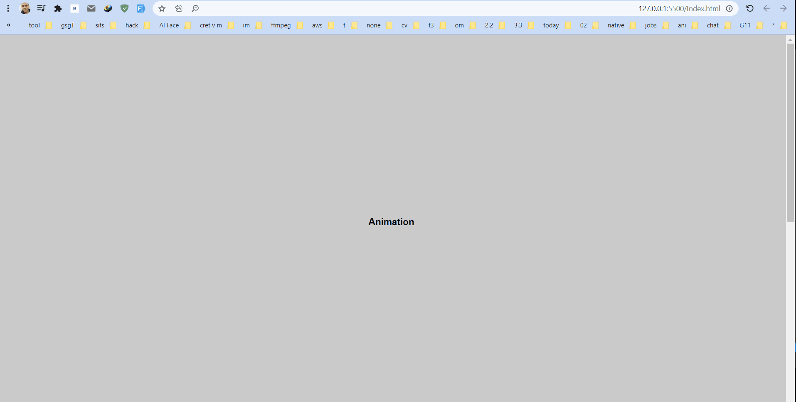Viewport: 796px width, 402px height.
Task: Open the 'jobs' bookmark folder
Action: tap(656, 25)
